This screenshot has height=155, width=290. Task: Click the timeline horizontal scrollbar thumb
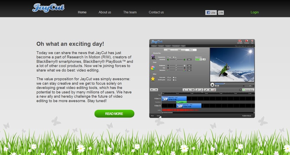(168, 113)
